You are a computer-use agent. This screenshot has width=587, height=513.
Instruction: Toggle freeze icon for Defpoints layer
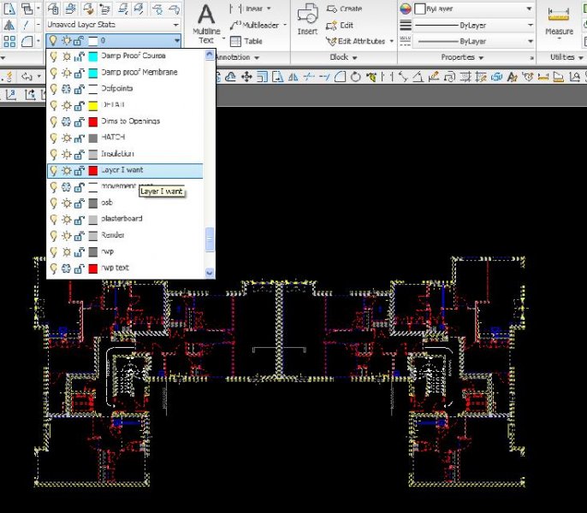pos(65,89)
